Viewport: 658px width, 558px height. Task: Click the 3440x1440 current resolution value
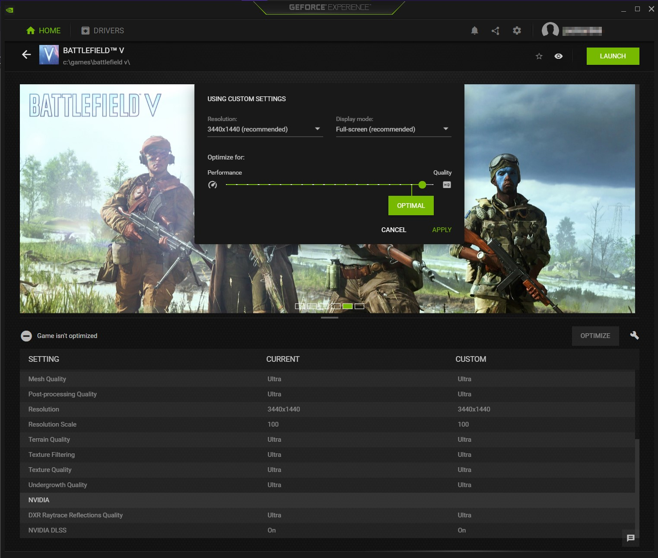pos(283,409)
